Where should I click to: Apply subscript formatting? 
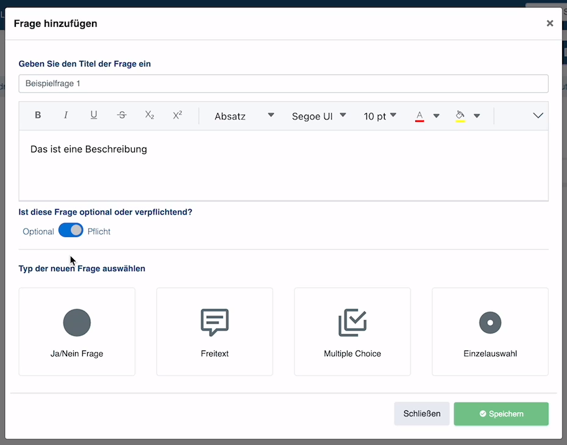pyautogui.click(x=149, y=115)
